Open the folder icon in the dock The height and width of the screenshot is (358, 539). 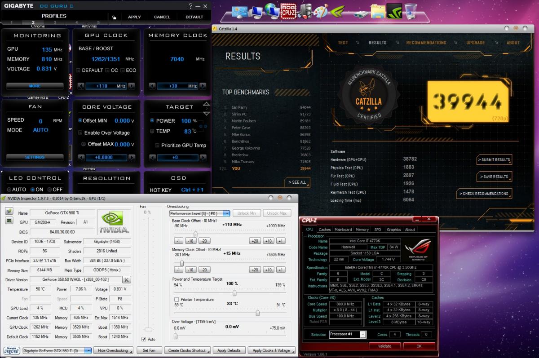click(x=378, y=11)
